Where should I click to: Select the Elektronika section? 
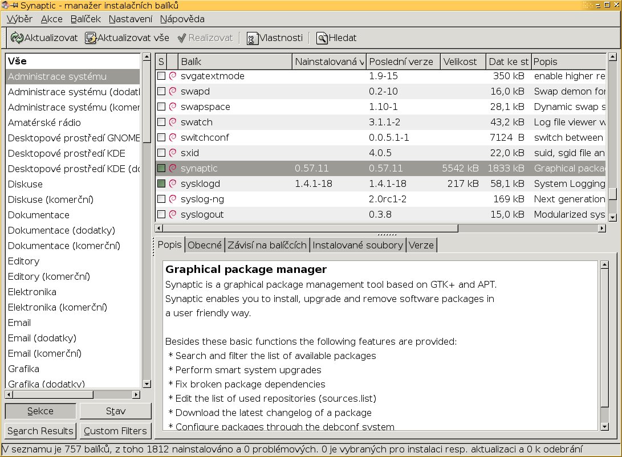point(73,292)
